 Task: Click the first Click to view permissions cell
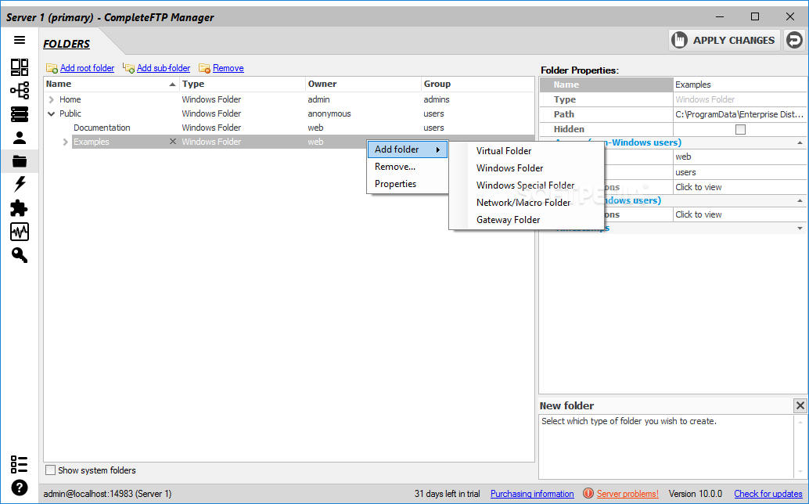click(x=740, y=187)
